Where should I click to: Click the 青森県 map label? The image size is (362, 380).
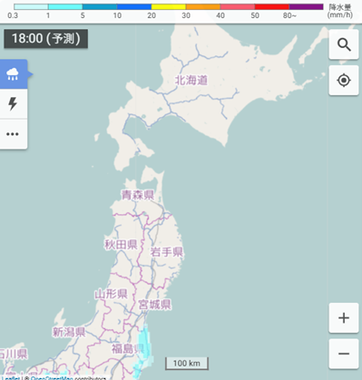coord(138,195)
